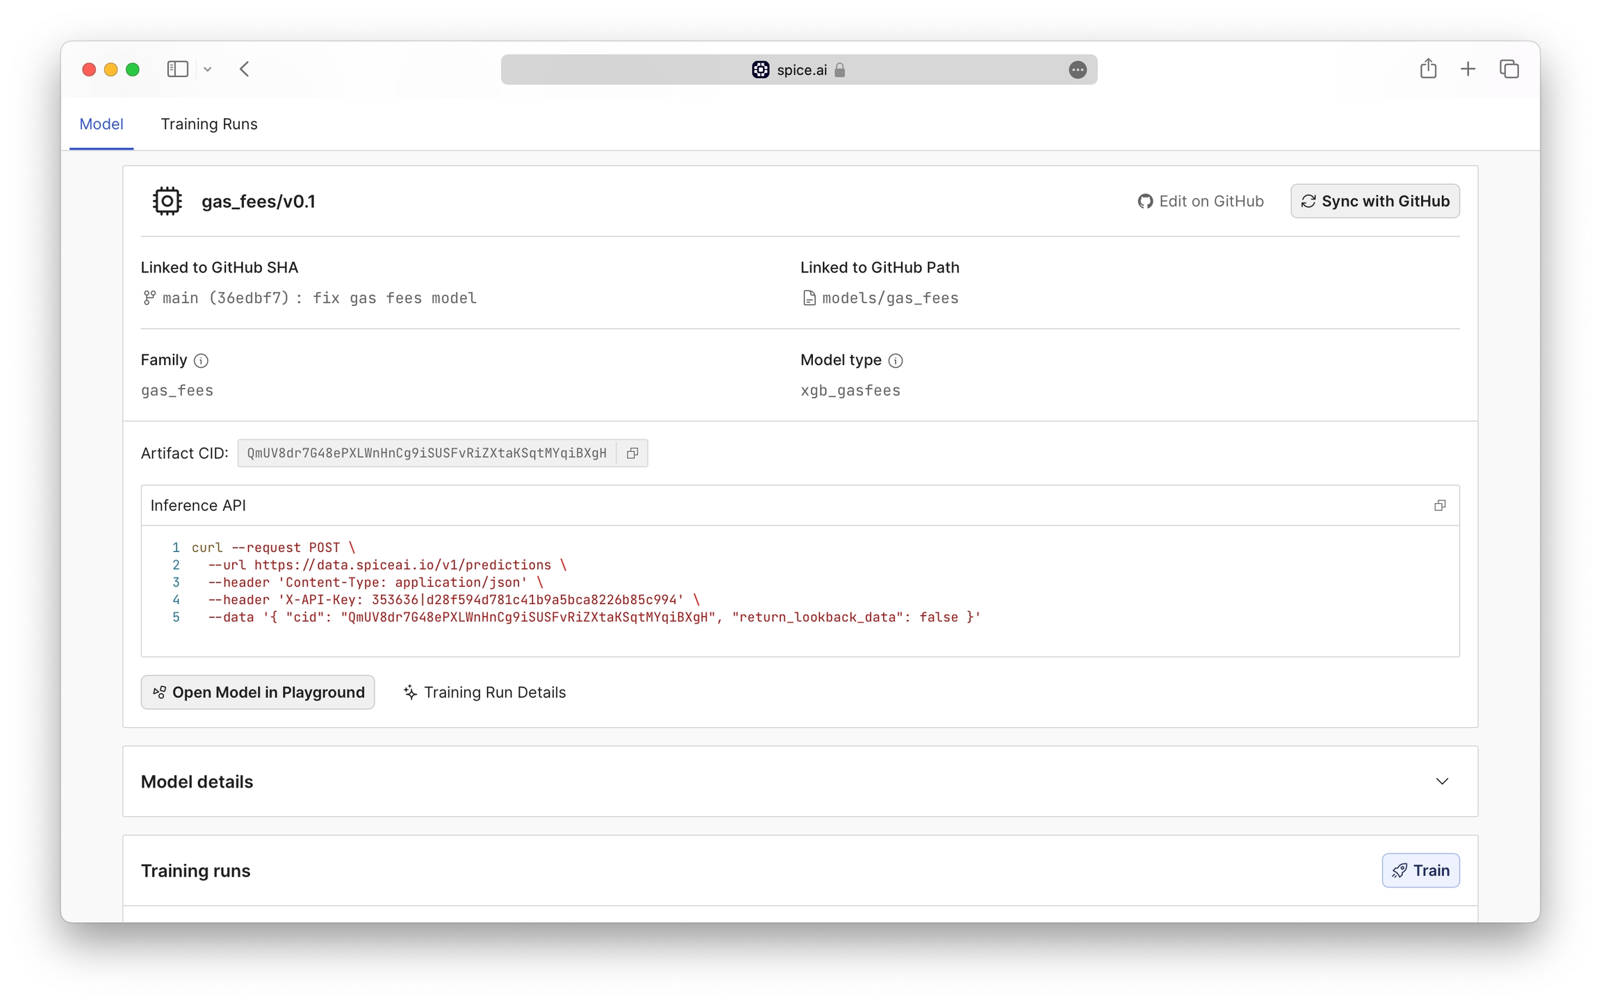Click the Family info icon
The image size is (1601, 1003).
click(201, 361)
